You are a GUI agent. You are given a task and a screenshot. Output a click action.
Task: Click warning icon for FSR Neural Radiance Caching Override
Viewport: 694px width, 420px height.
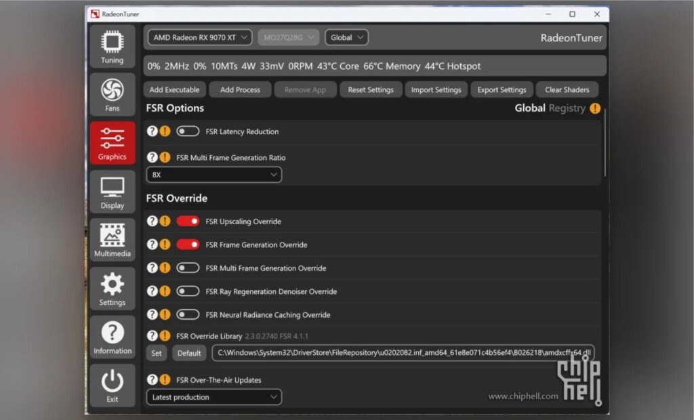tap(165, 315)
